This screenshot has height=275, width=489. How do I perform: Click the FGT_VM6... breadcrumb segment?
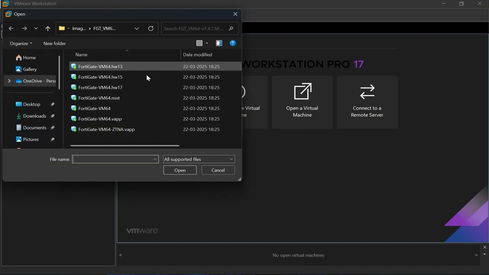(104, 28)
